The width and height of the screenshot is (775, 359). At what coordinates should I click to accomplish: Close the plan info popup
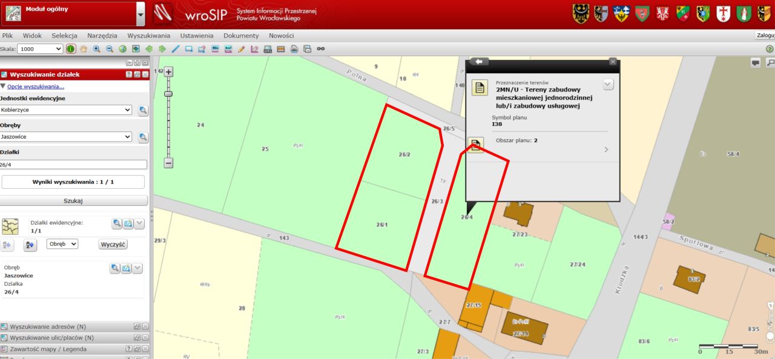pyautogui.click(x=613, y=62)
